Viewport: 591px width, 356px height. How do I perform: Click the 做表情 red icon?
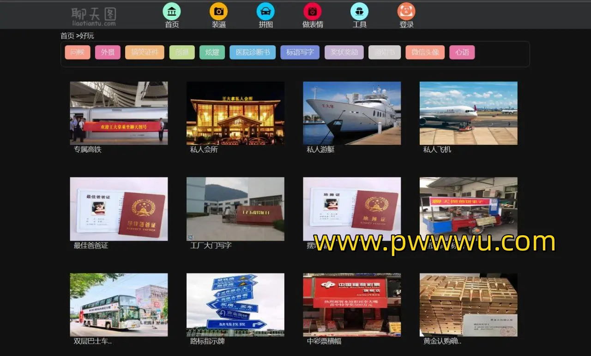313,12
